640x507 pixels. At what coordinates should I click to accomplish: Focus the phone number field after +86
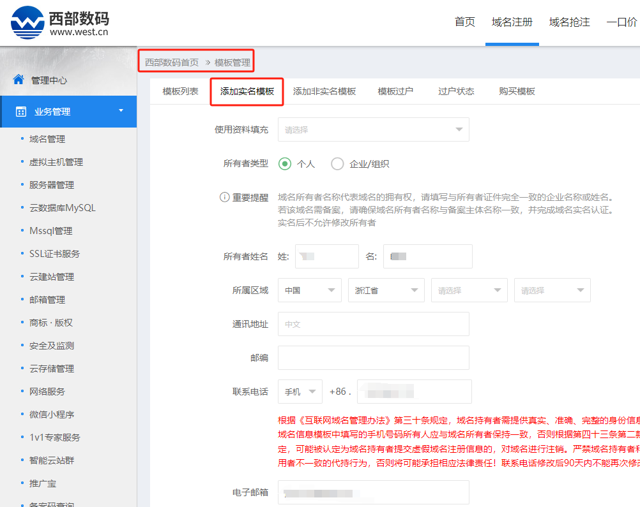415,392
